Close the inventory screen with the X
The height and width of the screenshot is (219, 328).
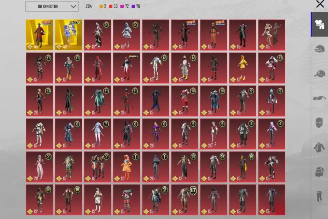[320, 4]
